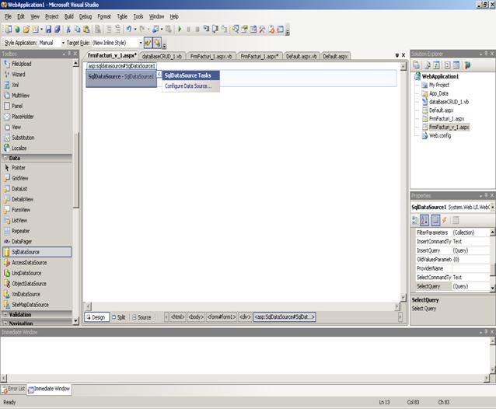Select the DetailsView control in Toolbox
The image size is (496, 409).
37,199
